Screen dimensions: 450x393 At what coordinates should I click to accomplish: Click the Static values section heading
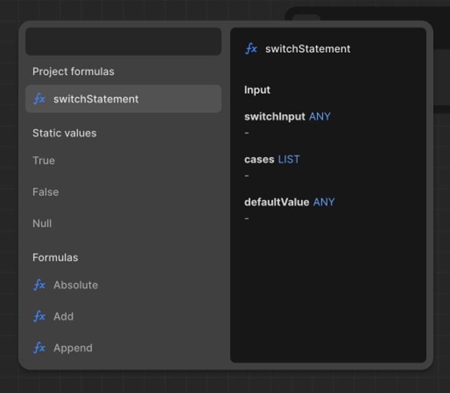pos(64,133)
